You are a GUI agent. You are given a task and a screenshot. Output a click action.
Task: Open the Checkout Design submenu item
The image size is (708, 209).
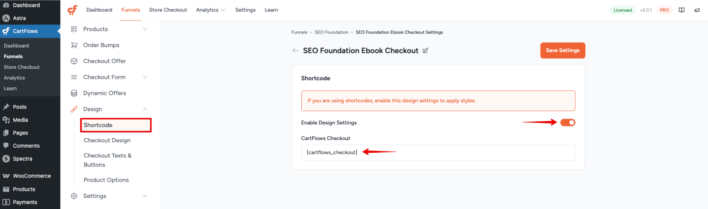107,140
